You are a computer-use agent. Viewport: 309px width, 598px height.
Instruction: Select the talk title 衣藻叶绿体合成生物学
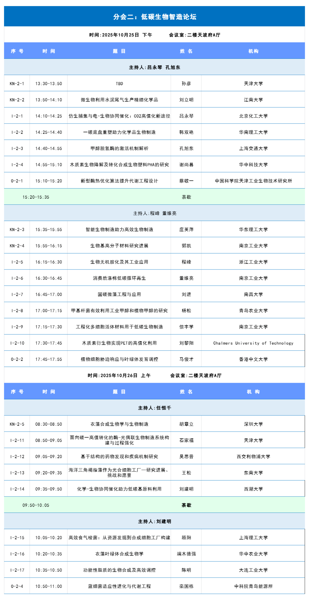(119, 554)
